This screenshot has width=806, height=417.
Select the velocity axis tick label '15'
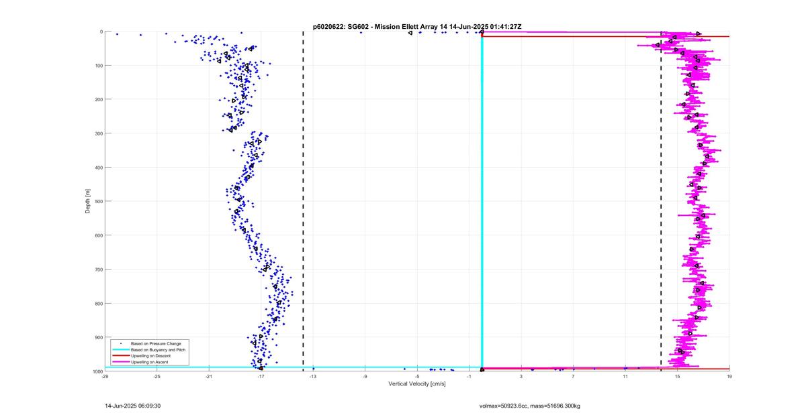[x=677, y=377]
